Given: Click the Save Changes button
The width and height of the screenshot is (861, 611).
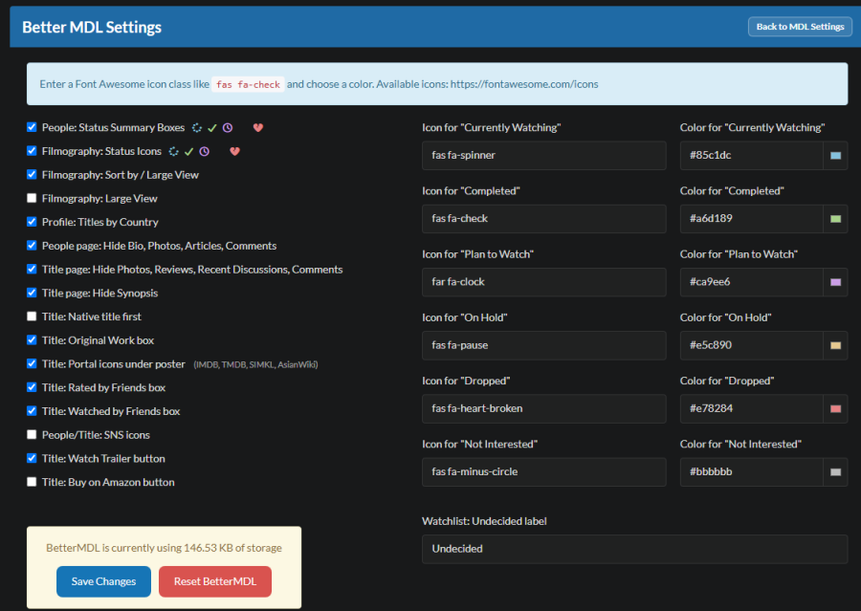Looking at the screenshot, I should 103,581.
